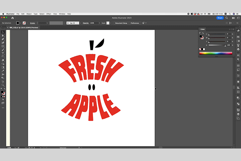Click Document Setup button
This screenshot has width=241, height=161.
point(121,23)
